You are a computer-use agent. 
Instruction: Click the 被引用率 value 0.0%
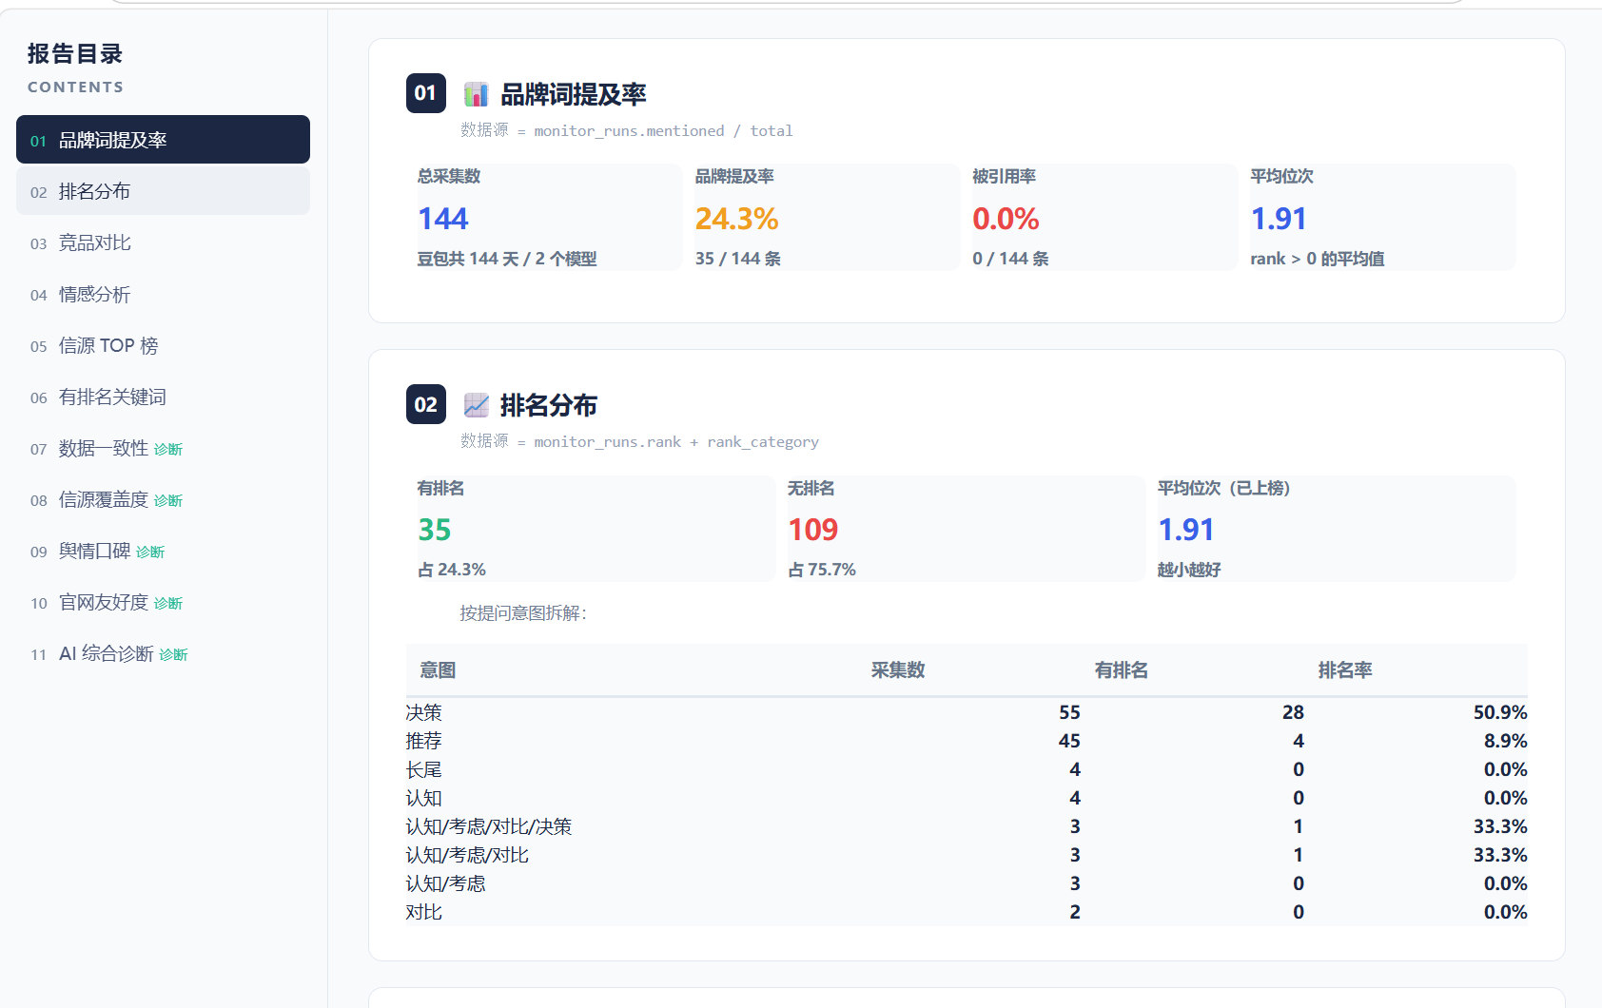[x=1006, y=219]
